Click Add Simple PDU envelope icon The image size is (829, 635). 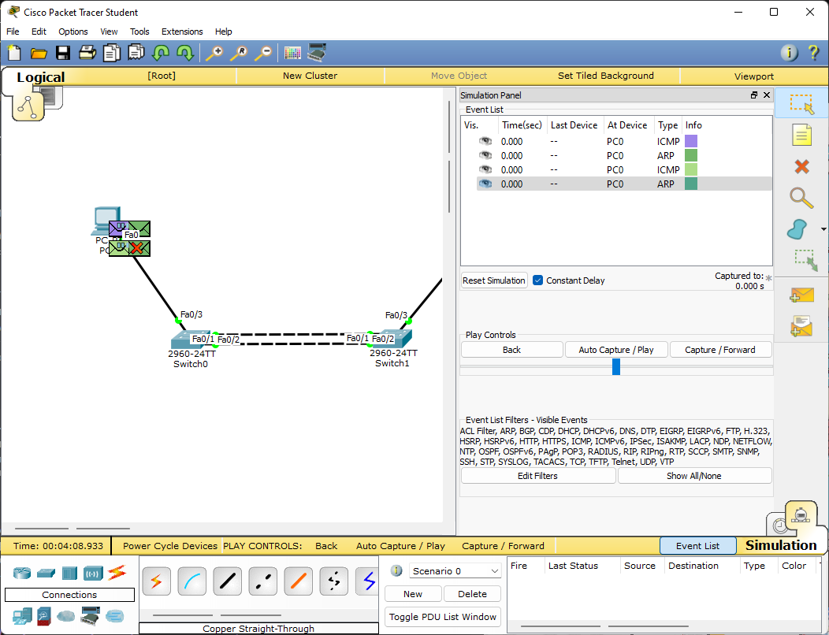(801, 295)
